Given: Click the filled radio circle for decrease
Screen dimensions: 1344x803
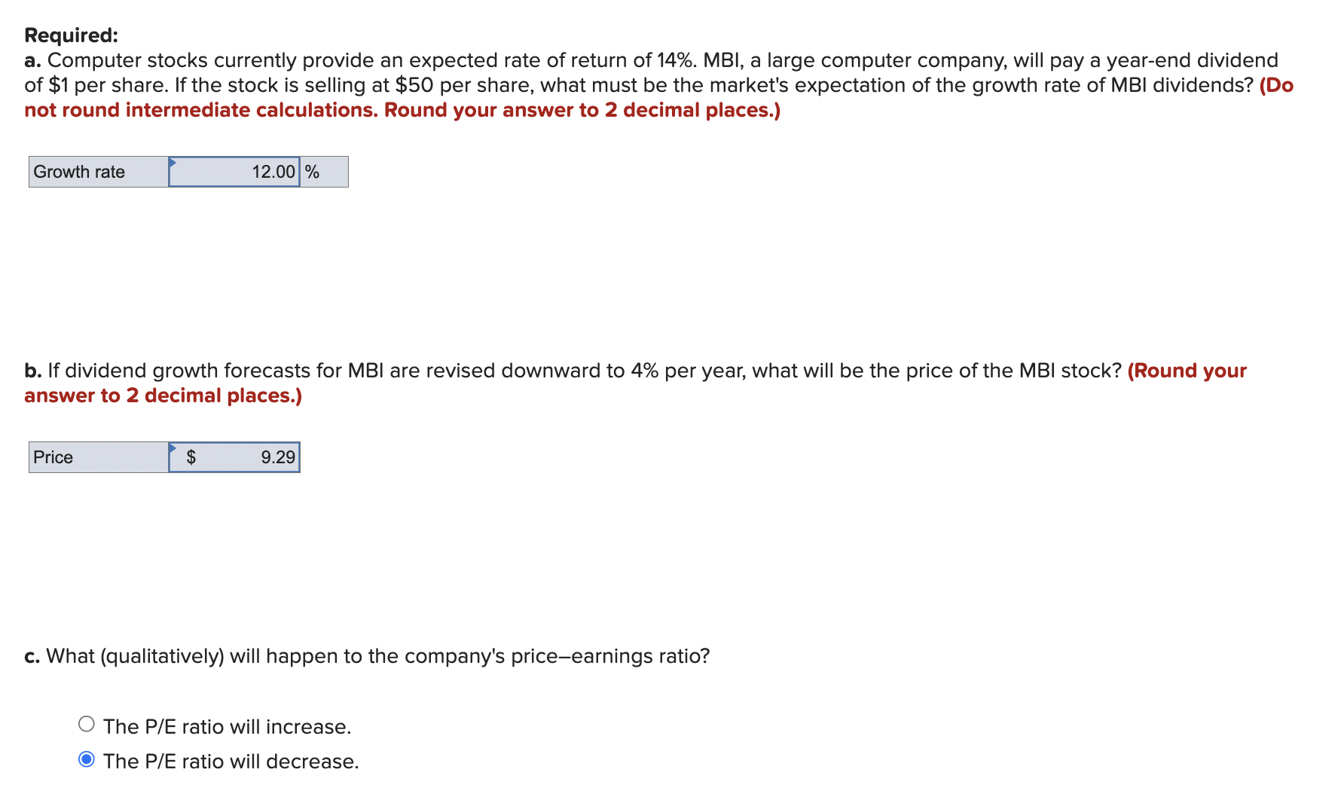Looking at the screenshot, I should point(86,759).
